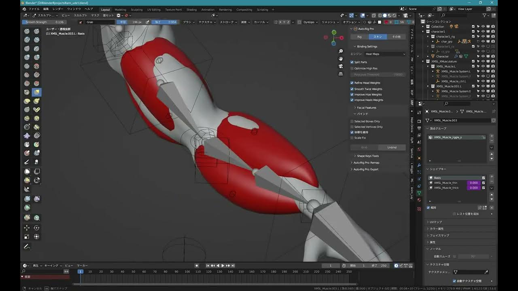The height and width of the screenshot is (291, 518).
Task: Open the オプション options popover
Action: [x=351, y=22]
